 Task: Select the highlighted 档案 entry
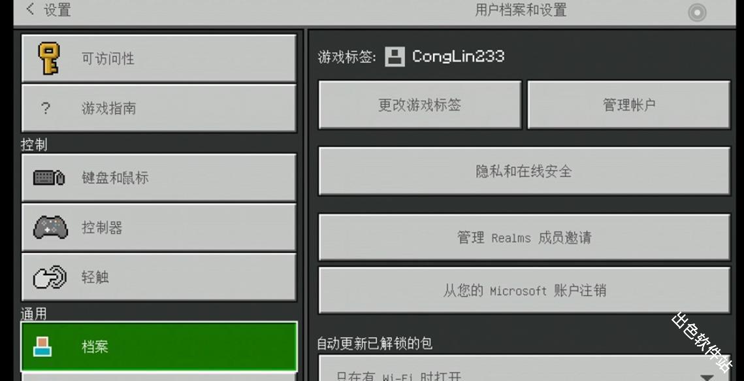pos(158,347)
